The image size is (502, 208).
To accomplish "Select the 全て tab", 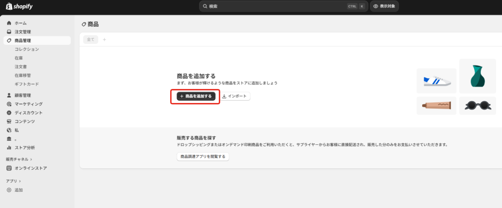I will (x=91, y=40).
